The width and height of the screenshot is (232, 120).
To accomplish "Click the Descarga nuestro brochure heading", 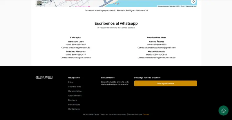I will pyautogui.click(x=147, y=78).
